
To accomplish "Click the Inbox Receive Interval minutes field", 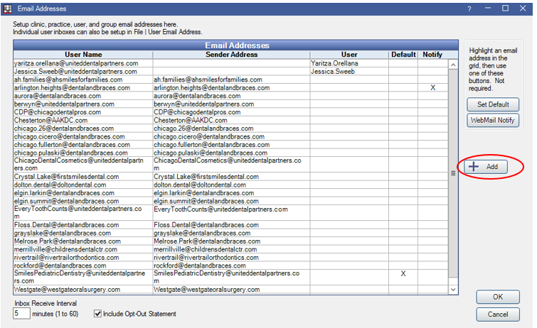I will [x=21, y=314].
